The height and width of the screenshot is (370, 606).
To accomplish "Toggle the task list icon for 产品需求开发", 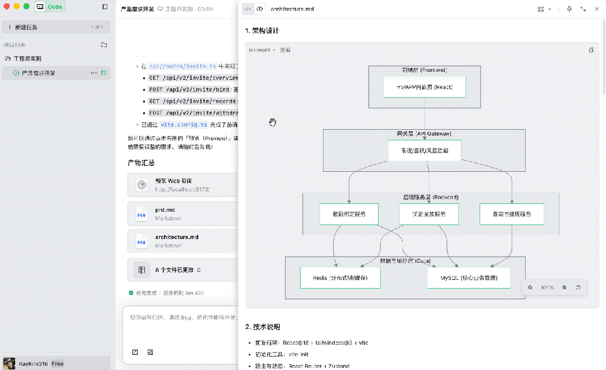I will pos(104,73).
